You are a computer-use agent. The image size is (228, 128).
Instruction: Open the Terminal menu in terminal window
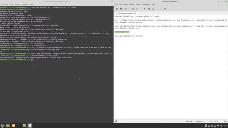point(25,5)
